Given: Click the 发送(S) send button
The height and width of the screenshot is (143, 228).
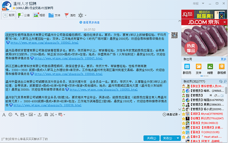Looking at the screenshot, I should point(168,138).
